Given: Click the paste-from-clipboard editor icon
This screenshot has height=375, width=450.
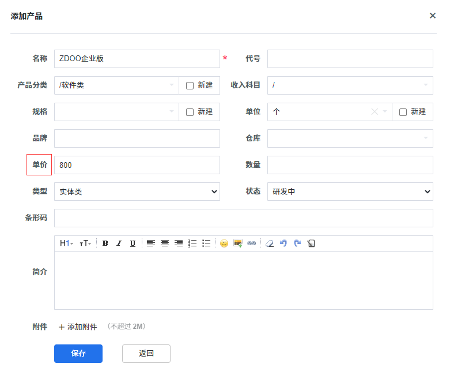Looking at the screenshot, I should click(311, 243).
